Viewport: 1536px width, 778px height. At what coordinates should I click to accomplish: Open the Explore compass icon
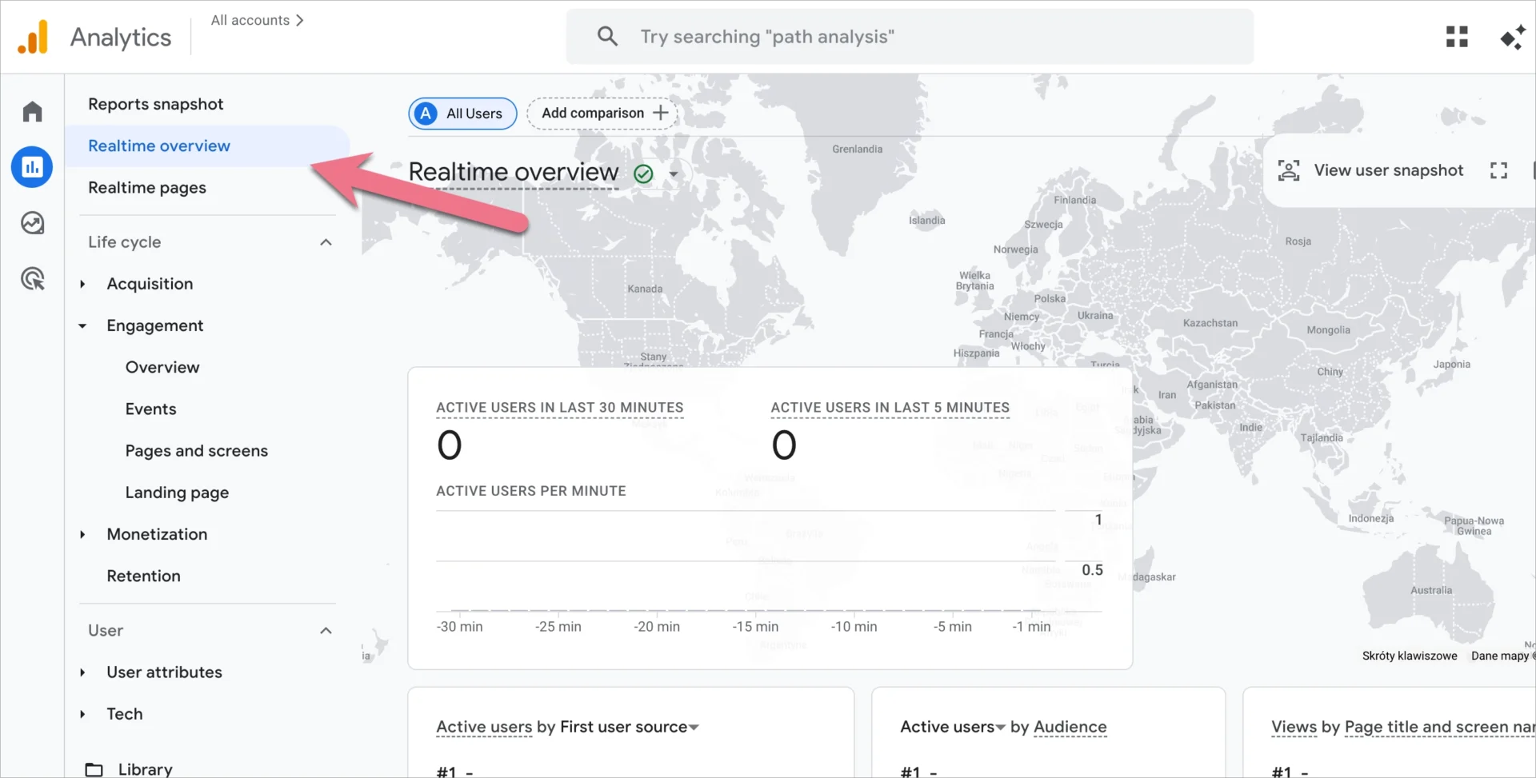(32, 223)
